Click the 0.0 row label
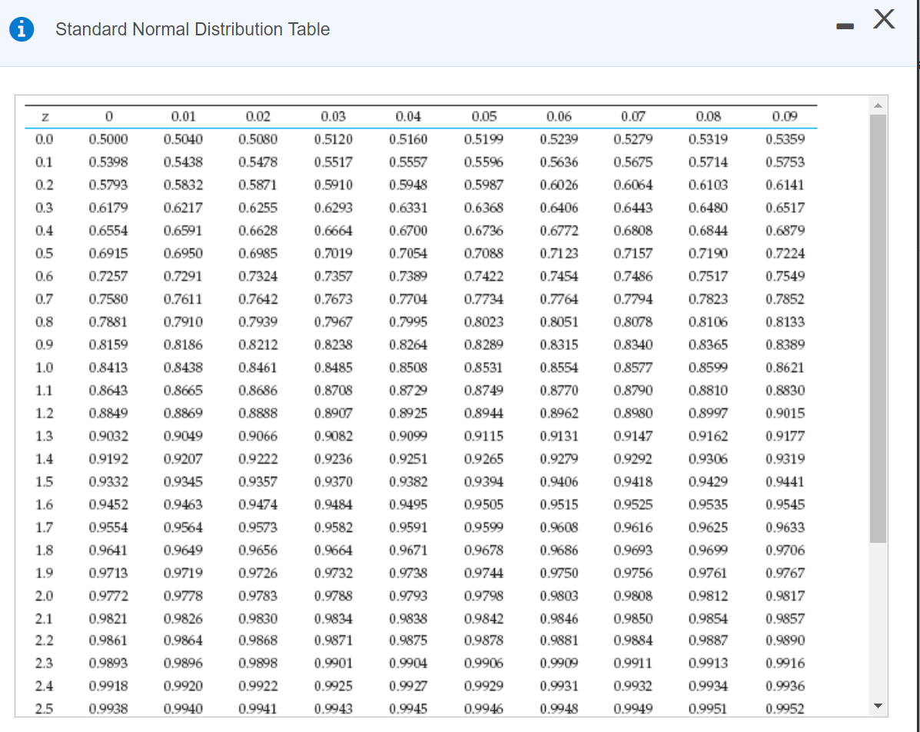This screenshot has height=732, width=920. coord(45,138)
